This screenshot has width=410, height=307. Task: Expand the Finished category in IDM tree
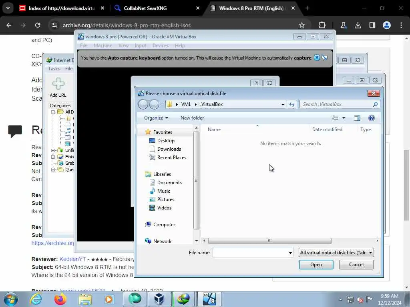click(x=53, y=157)
